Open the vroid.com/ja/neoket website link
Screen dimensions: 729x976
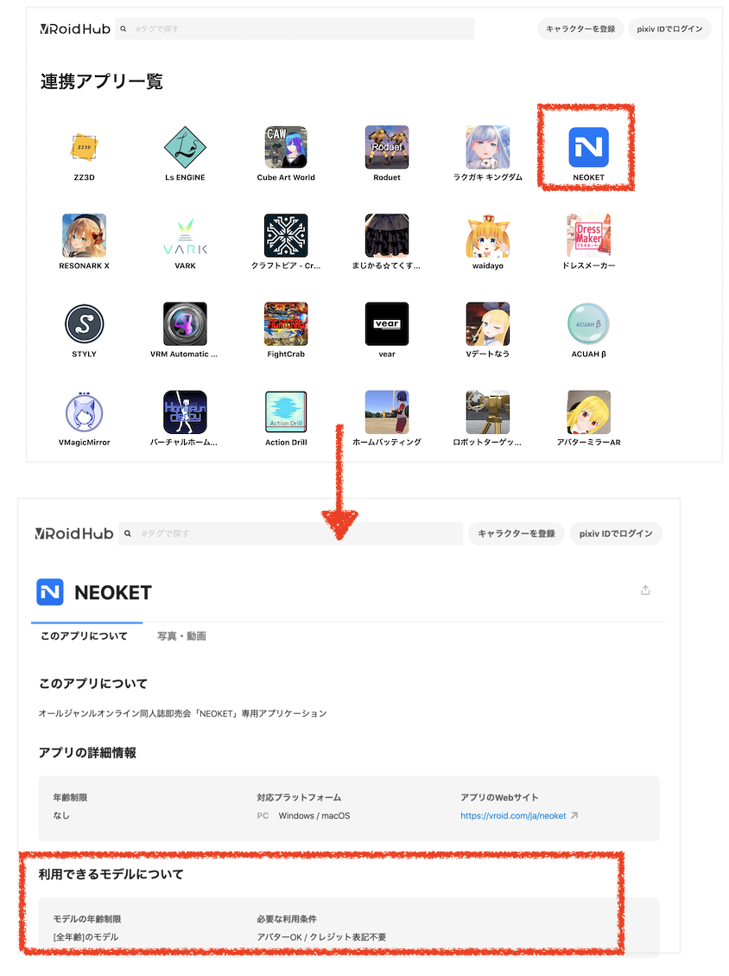[513, 815]
